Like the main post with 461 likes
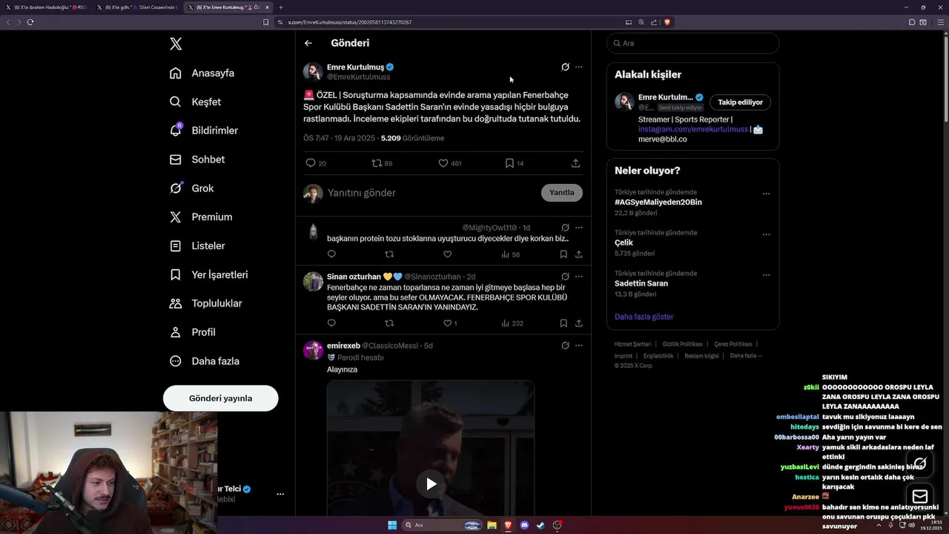 [x=450, y=163]
